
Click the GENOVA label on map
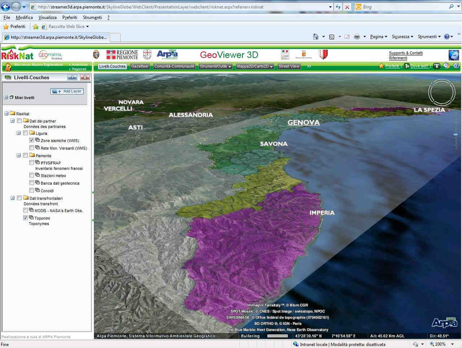click(304, 123)
